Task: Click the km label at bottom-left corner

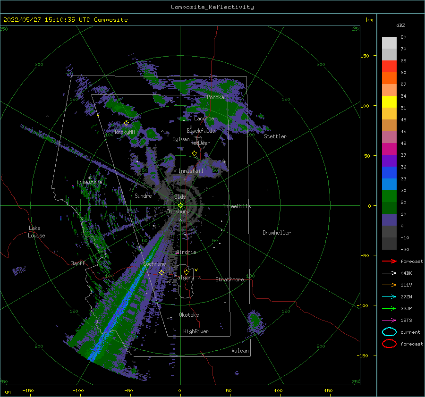Action: point(7,392)
